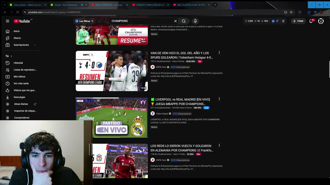
Task: Open the PARTIDO EN VIVO thumbnail
Action: (x=112, y=117)
